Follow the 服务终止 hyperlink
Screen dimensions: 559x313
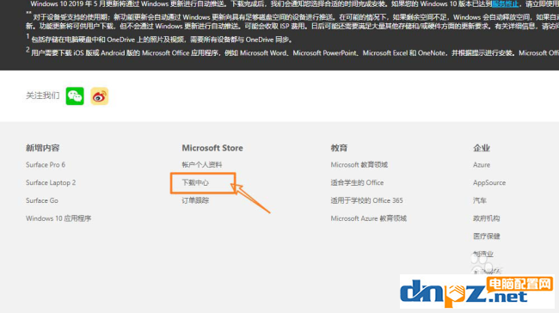pyautogui.click(x=505, y=4)
